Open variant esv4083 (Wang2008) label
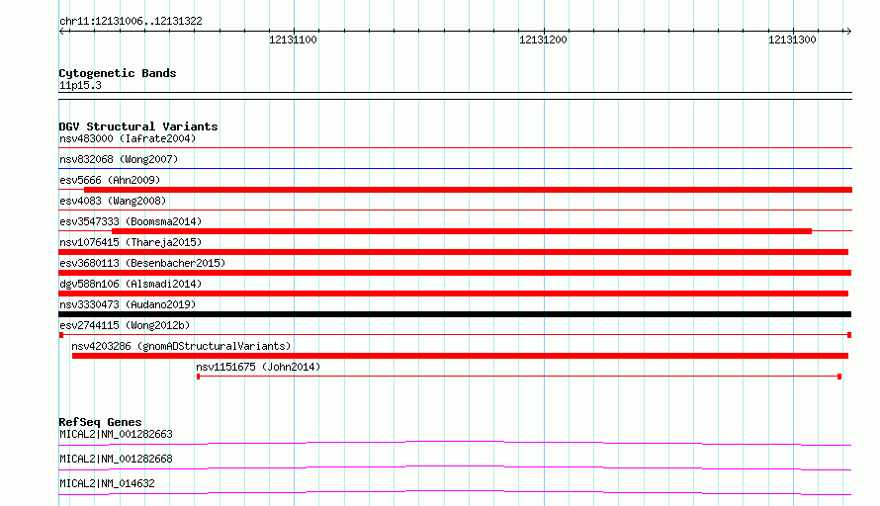The image size is (880, 506). click(113, 201)
